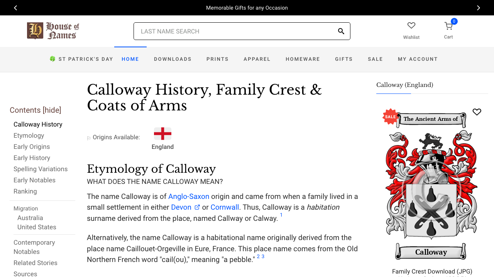Click the LAST NAME SEARCH input field

point(232,31)
